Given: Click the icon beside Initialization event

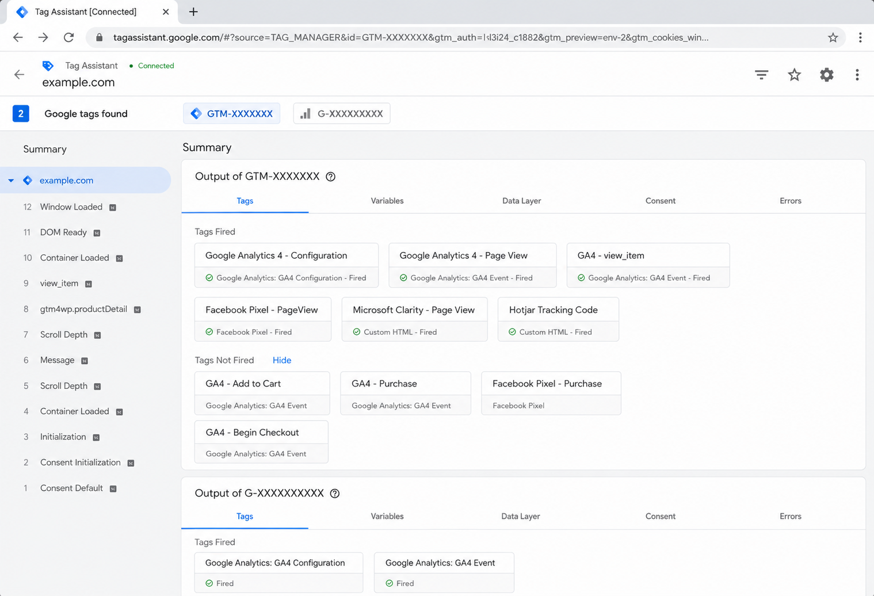Looking at the screenshot, I should coord(96,437).
